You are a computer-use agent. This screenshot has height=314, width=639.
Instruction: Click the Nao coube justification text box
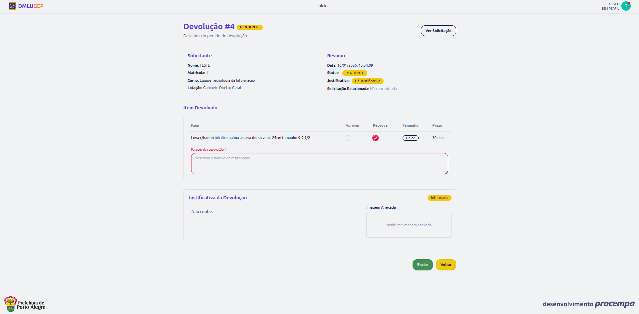click(x=275, y=217)
